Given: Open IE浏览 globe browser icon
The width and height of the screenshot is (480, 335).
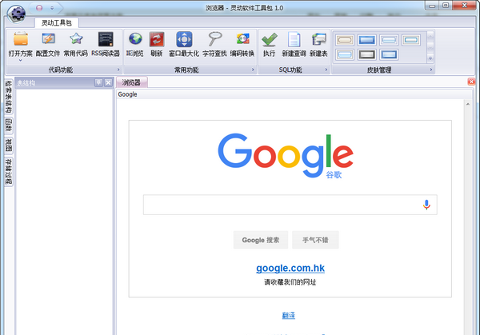Looking at the screenshot, I should pyautogui.click(x=135, y=44).
